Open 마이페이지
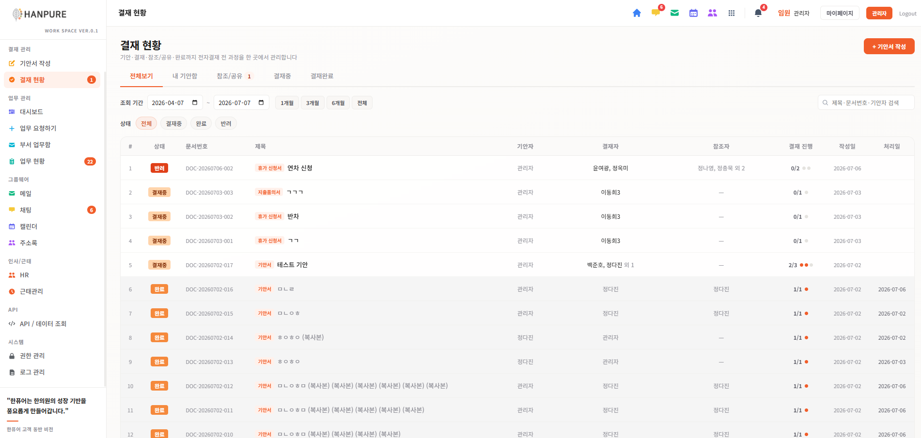 click(x=840, y=13)
